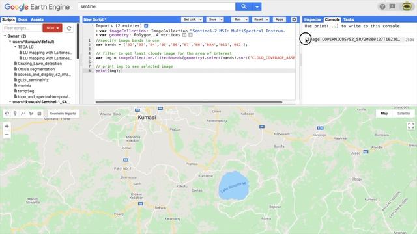Click the Apps button
Image resolution: width=417 pixels, height=234 pixels.
[280, 19]
